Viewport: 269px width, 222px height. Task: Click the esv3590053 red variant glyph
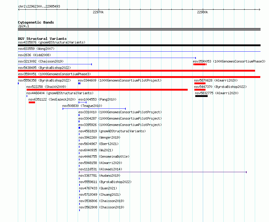pos(200,64)
